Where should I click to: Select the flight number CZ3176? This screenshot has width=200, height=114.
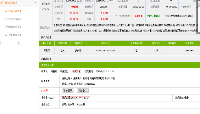pyautogui.click(x=46, y=9)
